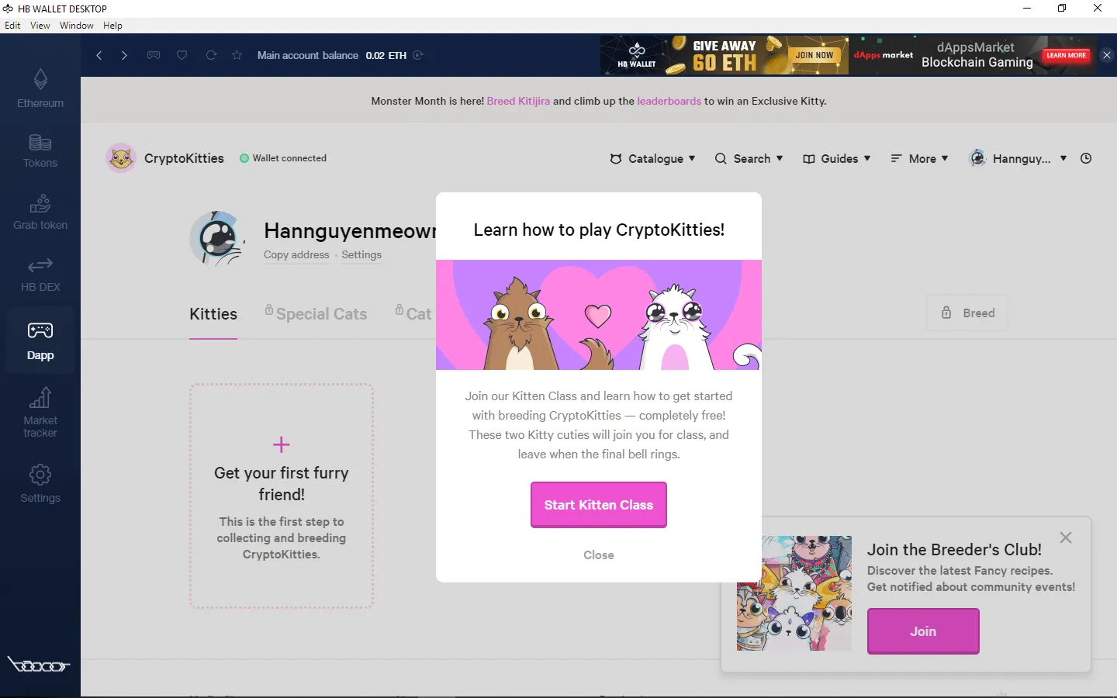
Task: Click the star bookmark icon in the toolbar
Action: click(237, 55)
